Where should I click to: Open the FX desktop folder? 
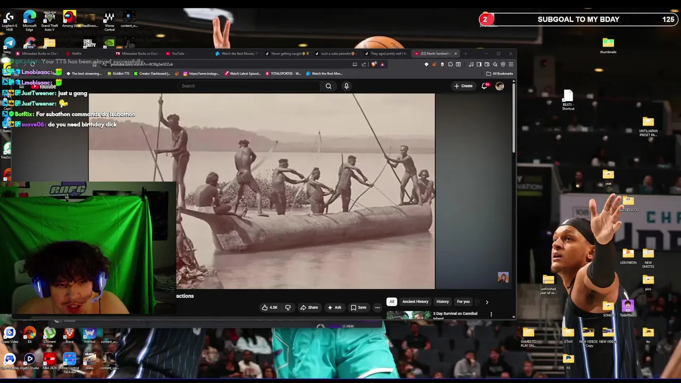click(x=568, y=362)
